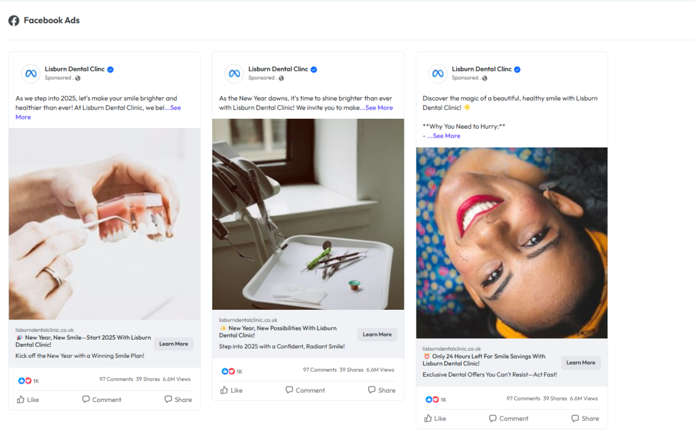Viewport: 695px width, 434px height.
Task: Click '6.6M Views' on the 24 Hours Left ad
Action: pyautogui.click(x=584, y=398)
